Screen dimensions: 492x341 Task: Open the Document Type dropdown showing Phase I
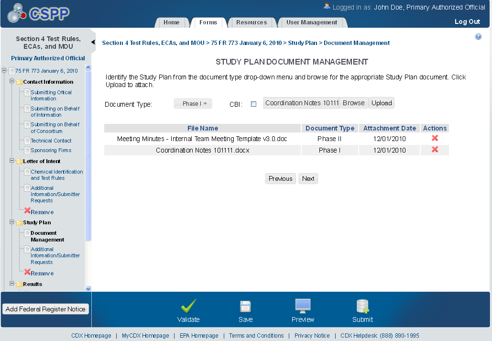[193, 104]
